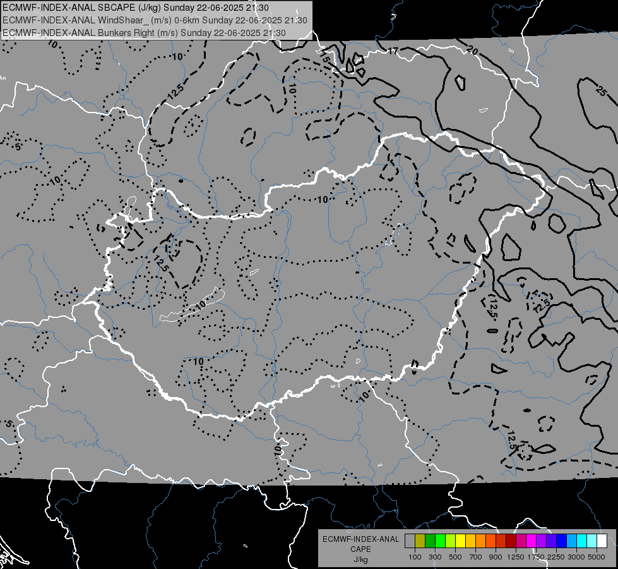Click the J/kg unit label in legend
The height and width of the screenshot is (569, 618).
coord(360,560)
